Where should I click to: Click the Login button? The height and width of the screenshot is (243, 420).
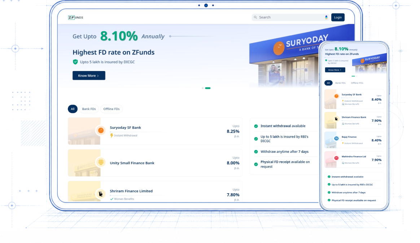point(338,17)
